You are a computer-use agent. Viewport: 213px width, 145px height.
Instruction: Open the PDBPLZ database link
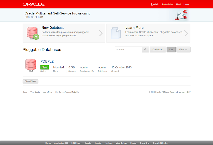pos(47,61)
